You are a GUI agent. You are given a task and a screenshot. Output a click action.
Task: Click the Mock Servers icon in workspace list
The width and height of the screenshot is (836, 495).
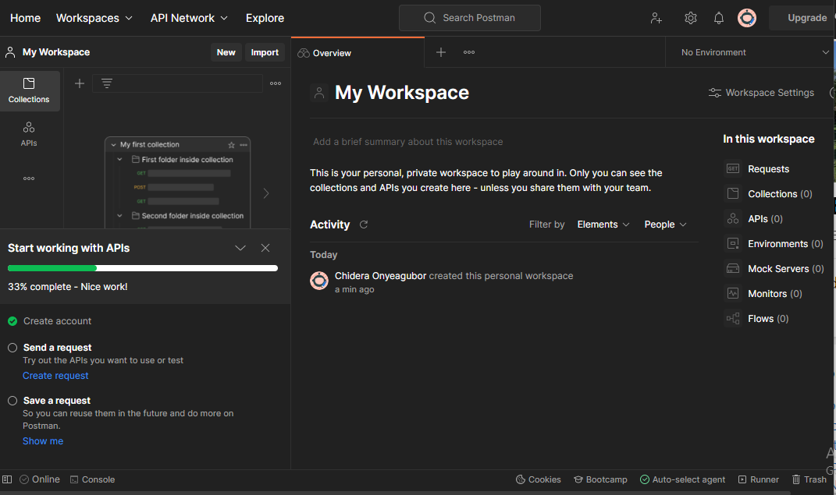(733, 269)
